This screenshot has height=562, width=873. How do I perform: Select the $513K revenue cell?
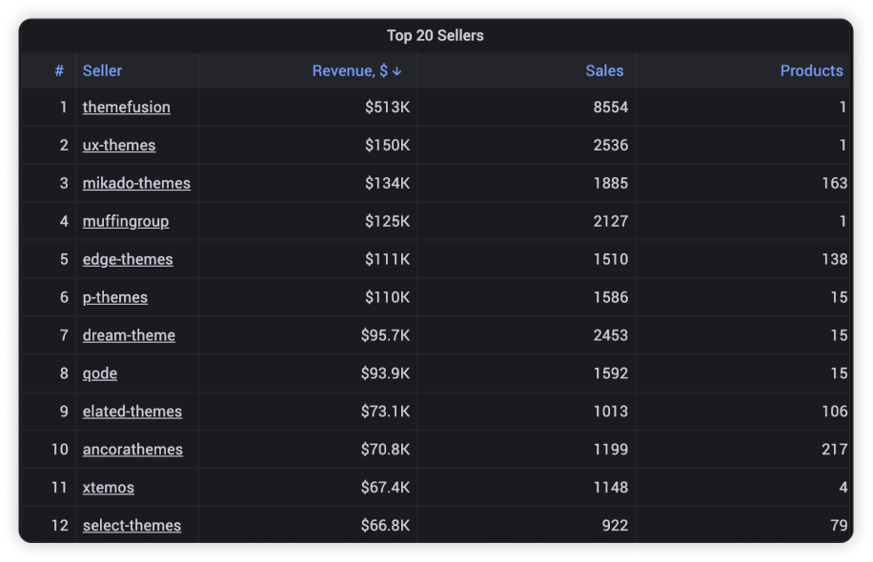tap(387, 108)
